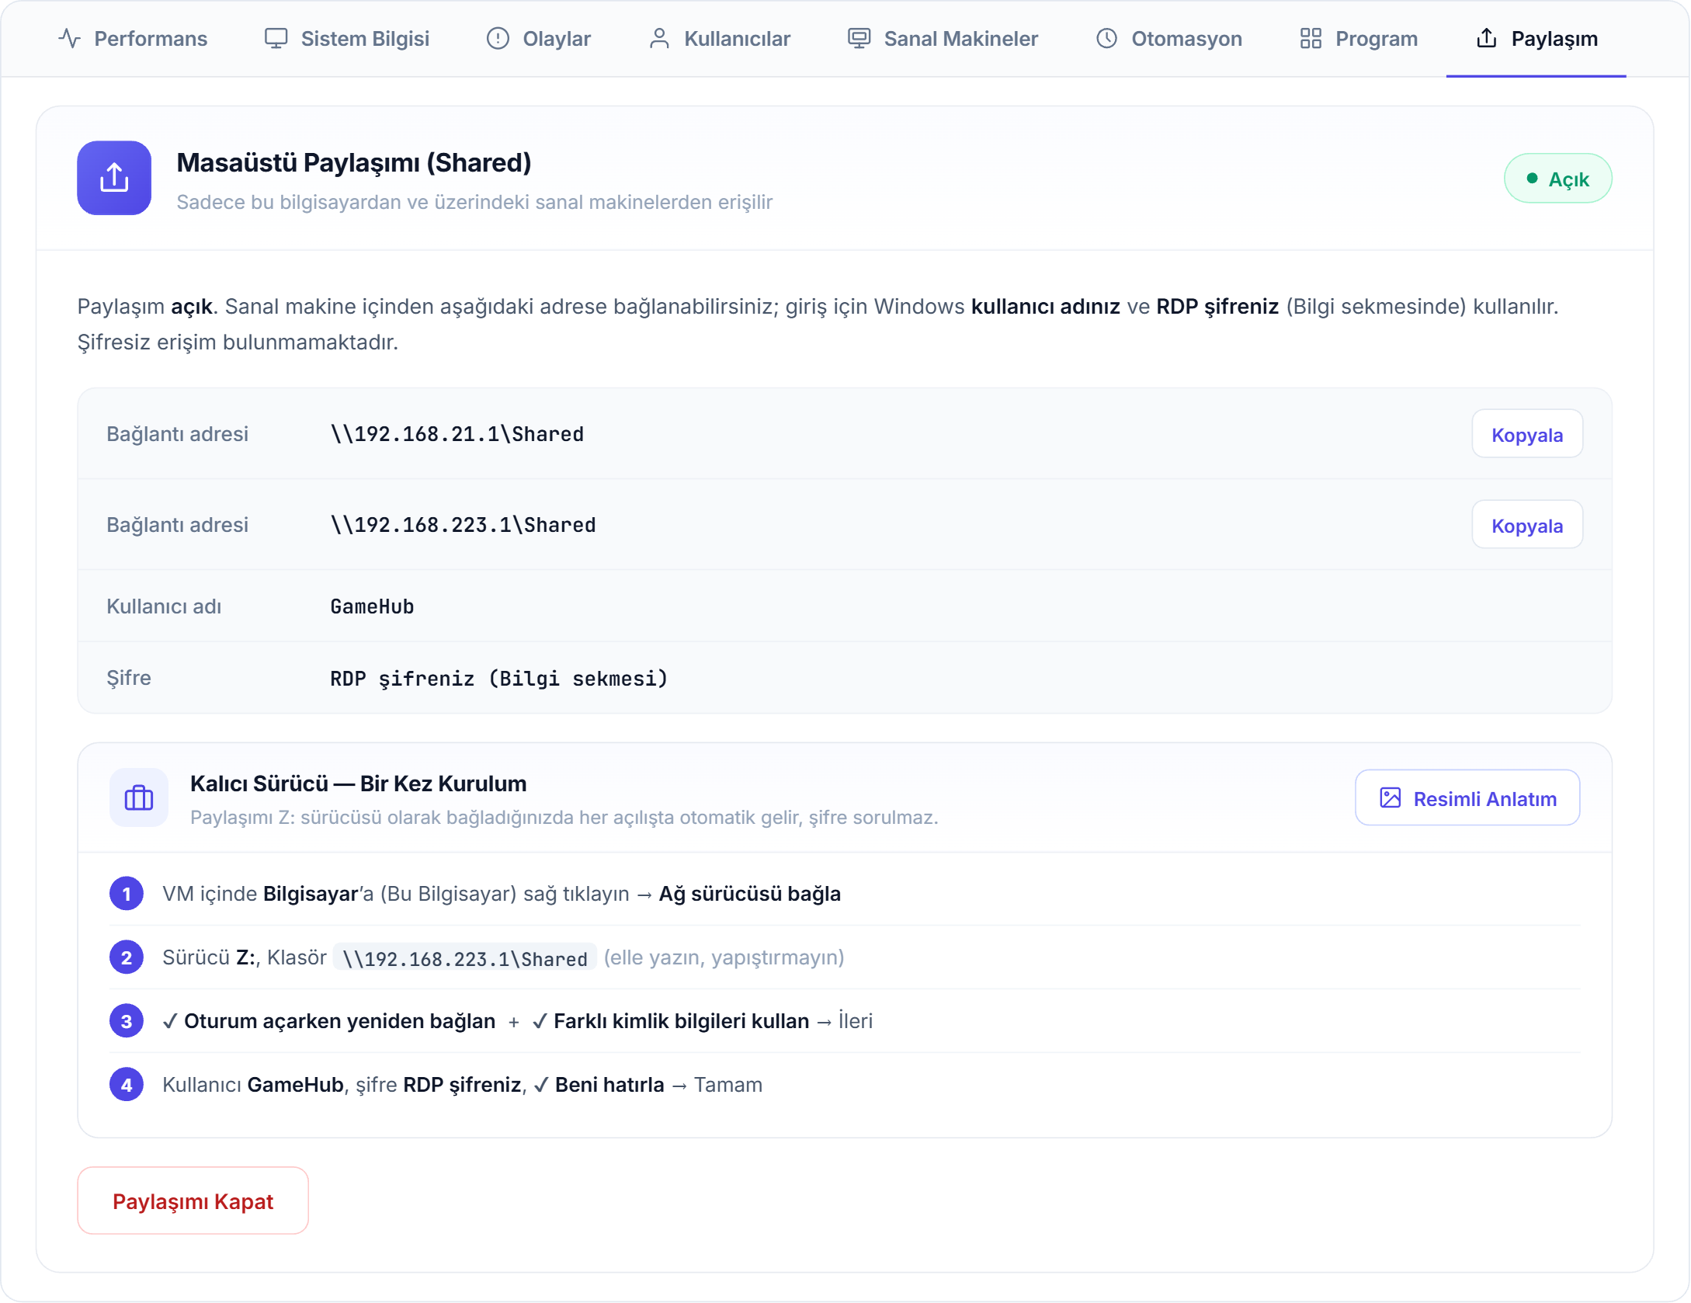Click the Farklı kimlik bilgileri kullan text
Screen dimensions: 1691x1303
pyautogui.click(x=681, y=1021)
